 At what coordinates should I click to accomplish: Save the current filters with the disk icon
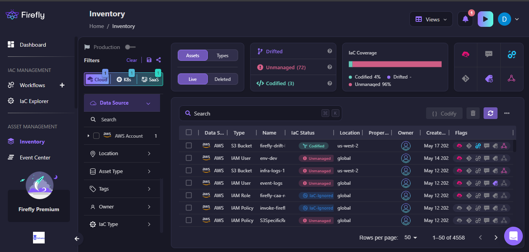(x=149, y=60)
